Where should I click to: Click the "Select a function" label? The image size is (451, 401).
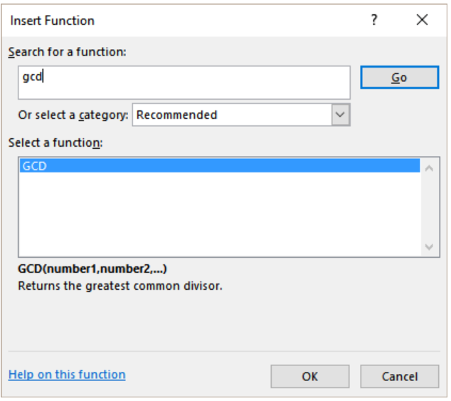(55, 143)
